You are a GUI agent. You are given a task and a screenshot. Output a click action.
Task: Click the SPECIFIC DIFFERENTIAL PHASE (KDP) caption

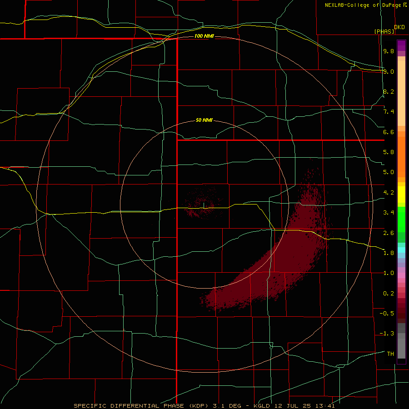click(141, 406)
